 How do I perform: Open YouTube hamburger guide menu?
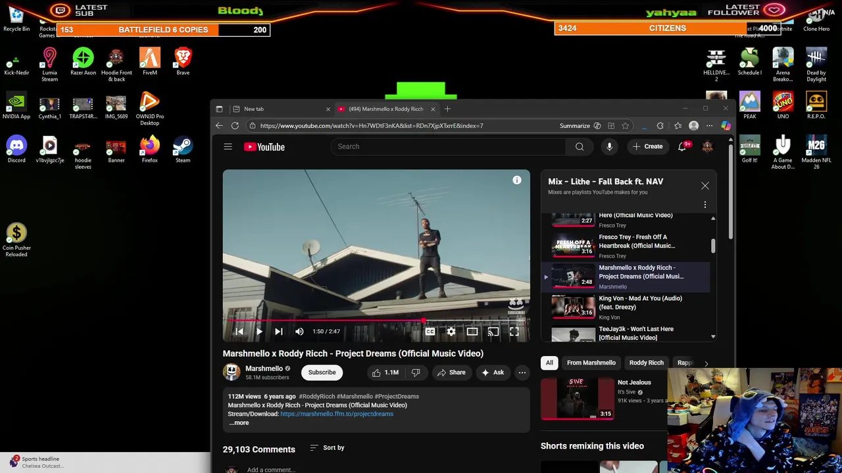point(228,146)
